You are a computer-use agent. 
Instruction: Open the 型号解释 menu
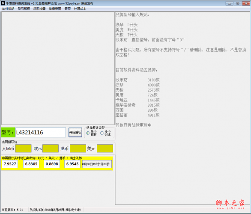pyautogui.click(x=24, y=9)
